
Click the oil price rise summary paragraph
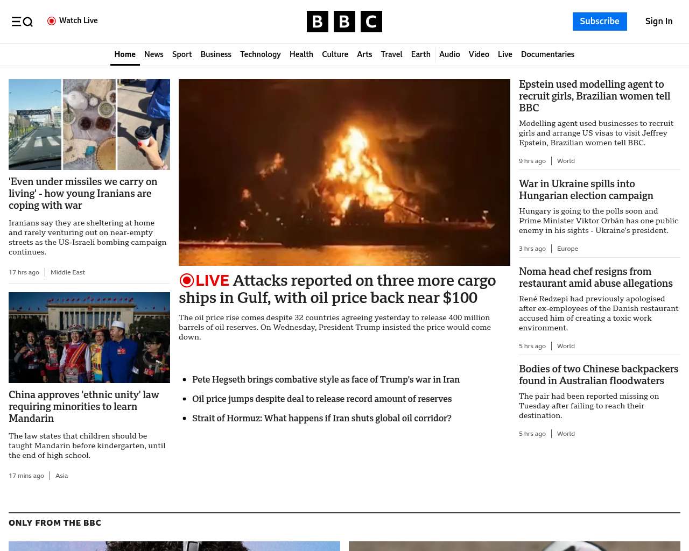(x=335, y=327)
